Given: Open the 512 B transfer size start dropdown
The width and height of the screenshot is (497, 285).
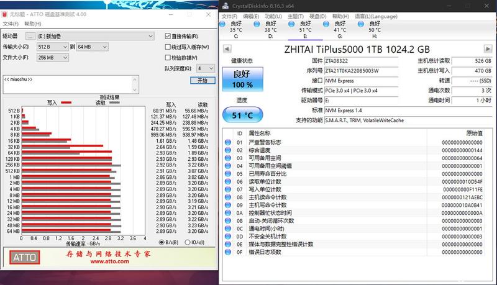Looking at the screenshot, I should click(52, 47).
